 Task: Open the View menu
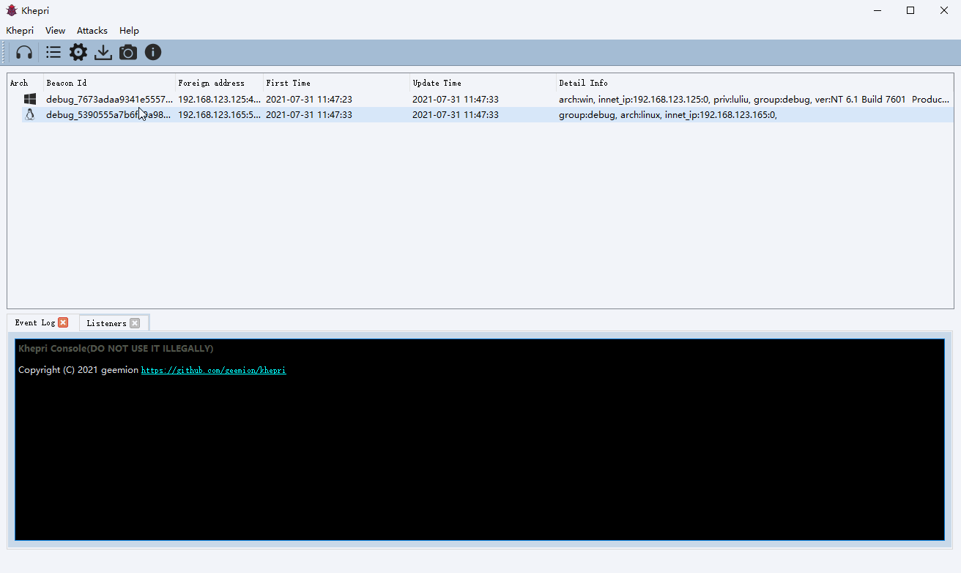tap(55, 31)
